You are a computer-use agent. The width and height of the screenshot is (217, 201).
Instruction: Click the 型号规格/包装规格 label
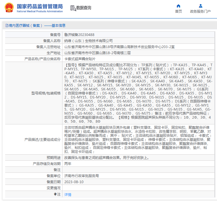coord(46,93)
